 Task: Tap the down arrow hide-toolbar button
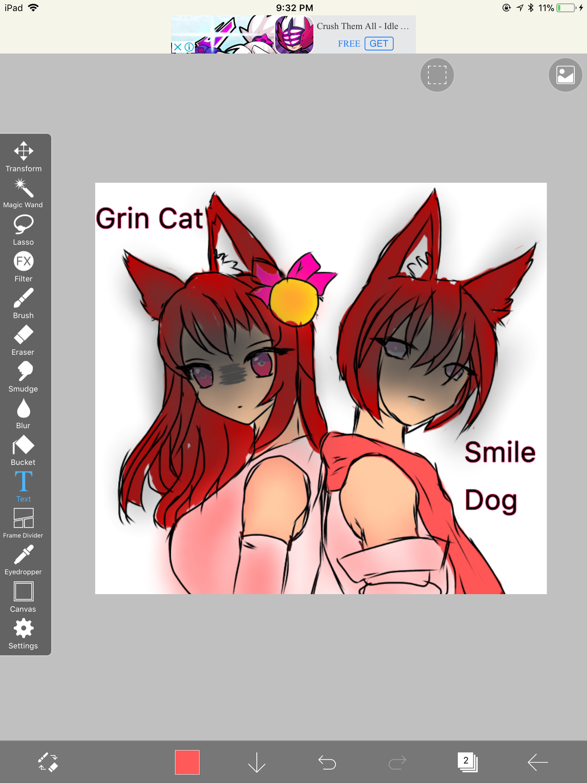click(x=257, y=762)
